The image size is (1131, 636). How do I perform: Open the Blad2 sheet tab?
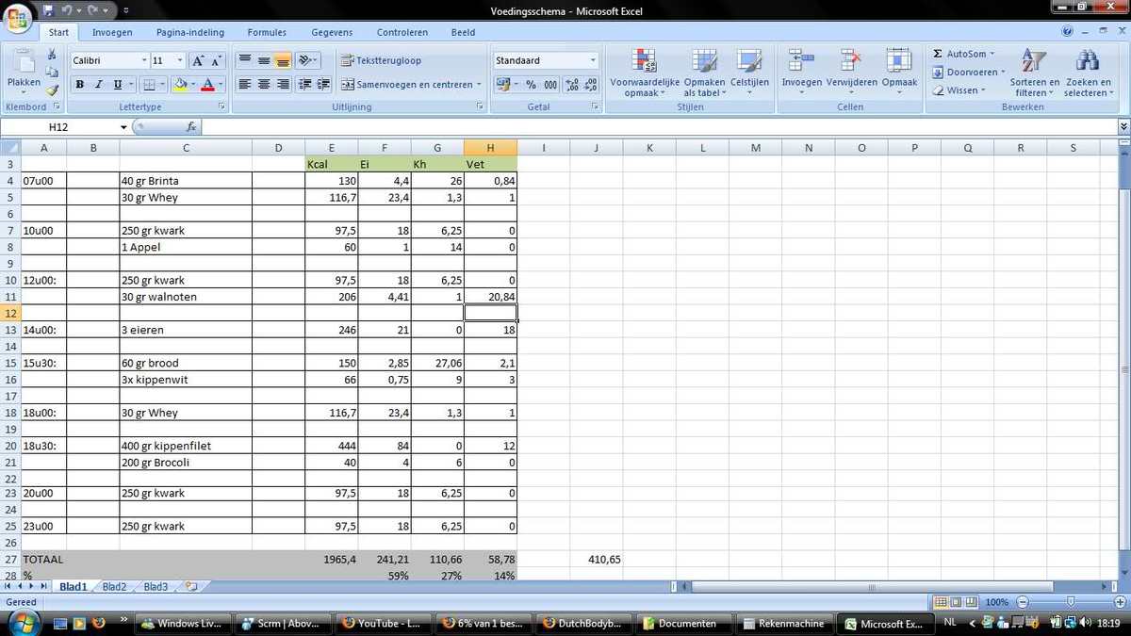pyautogui.click(x=114, y=586)
